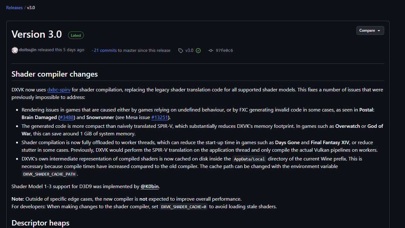
Task: Open the @K0bin mention link
Action: click(x=149, y=187)
